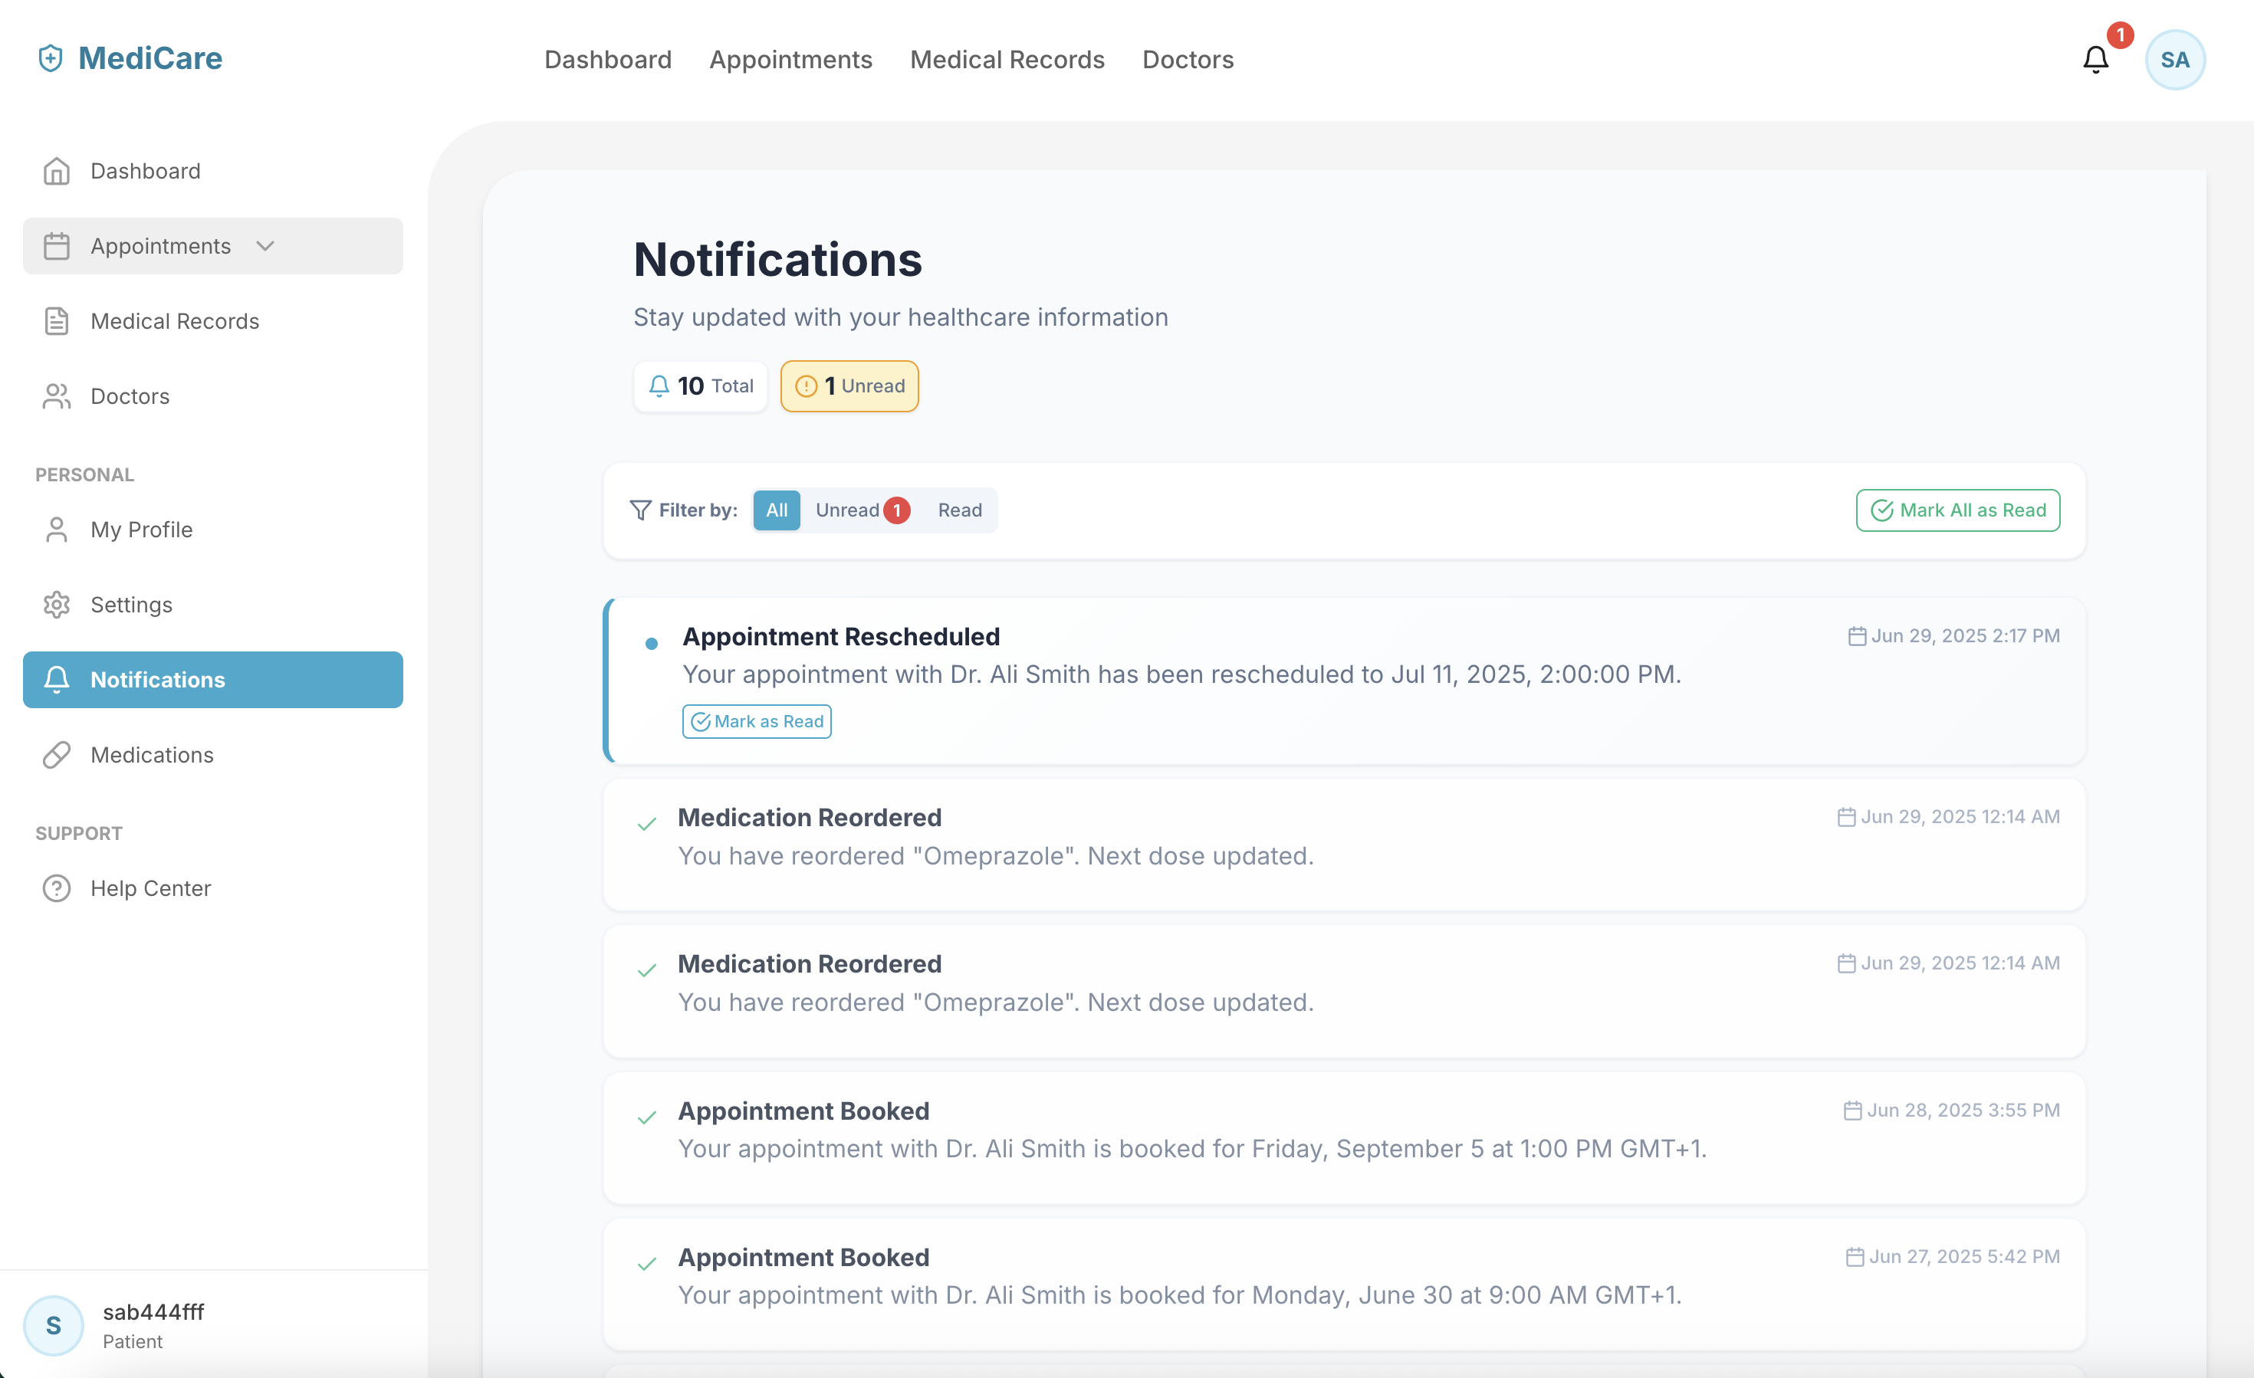The width and height of the screenshot is (2254, 1378).
Task: Click the Filter by funnel icon
Action: (640, 510)
